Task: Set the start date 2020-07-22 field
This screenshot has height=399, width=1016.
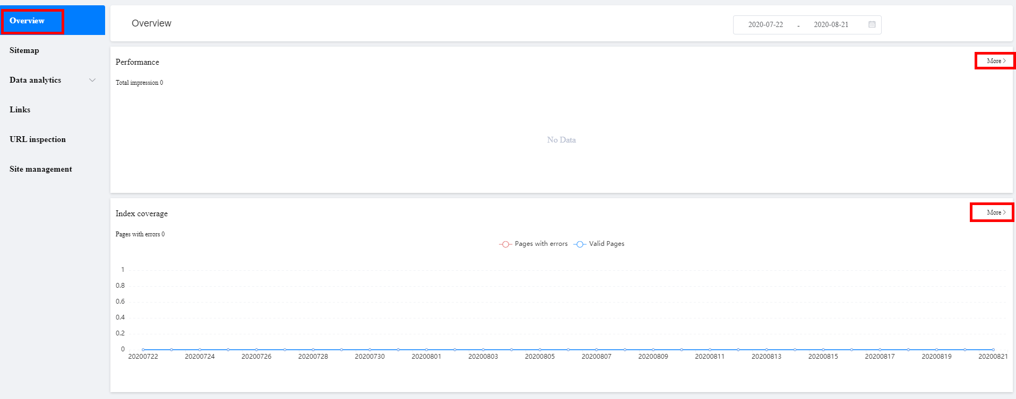Action: (765, 24)
